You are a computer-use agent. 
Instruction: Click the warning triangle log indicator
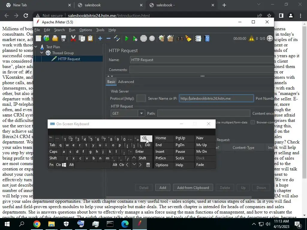[x=251, y=38]
